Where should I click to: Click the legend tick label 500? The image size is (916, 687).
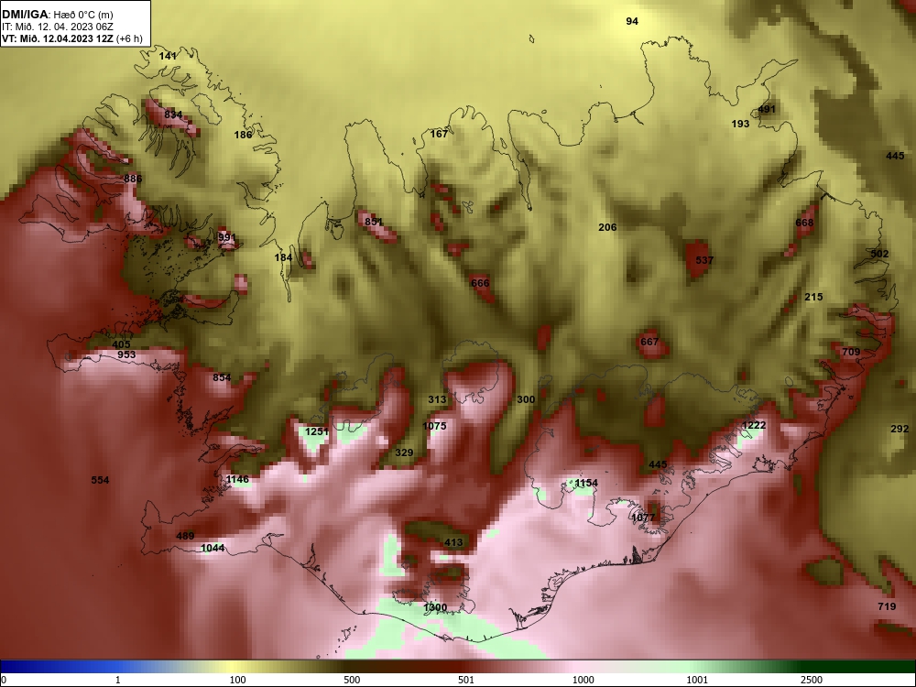coord(352,680)
